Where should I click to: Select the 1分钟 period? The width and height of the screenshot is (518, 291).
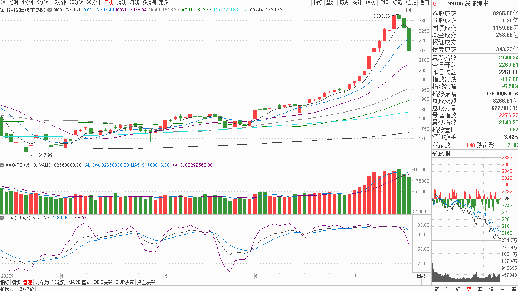[x=28, y=2]
